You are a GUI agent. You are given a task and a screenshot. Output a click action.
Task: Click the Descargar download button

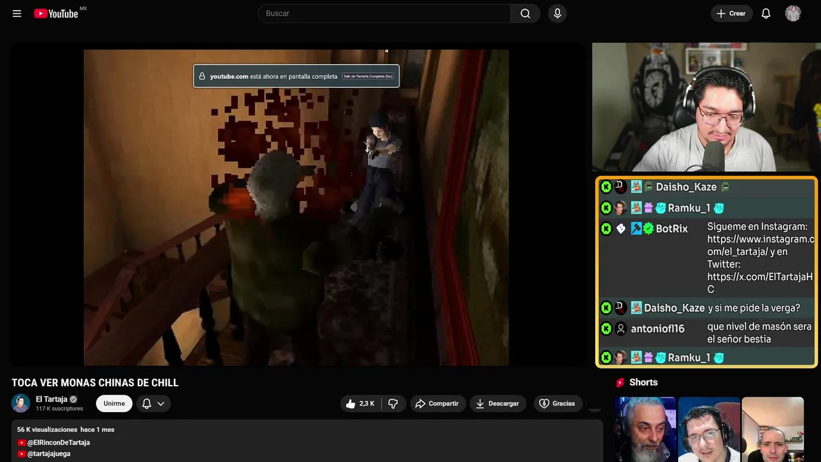(x=498, y=404)
